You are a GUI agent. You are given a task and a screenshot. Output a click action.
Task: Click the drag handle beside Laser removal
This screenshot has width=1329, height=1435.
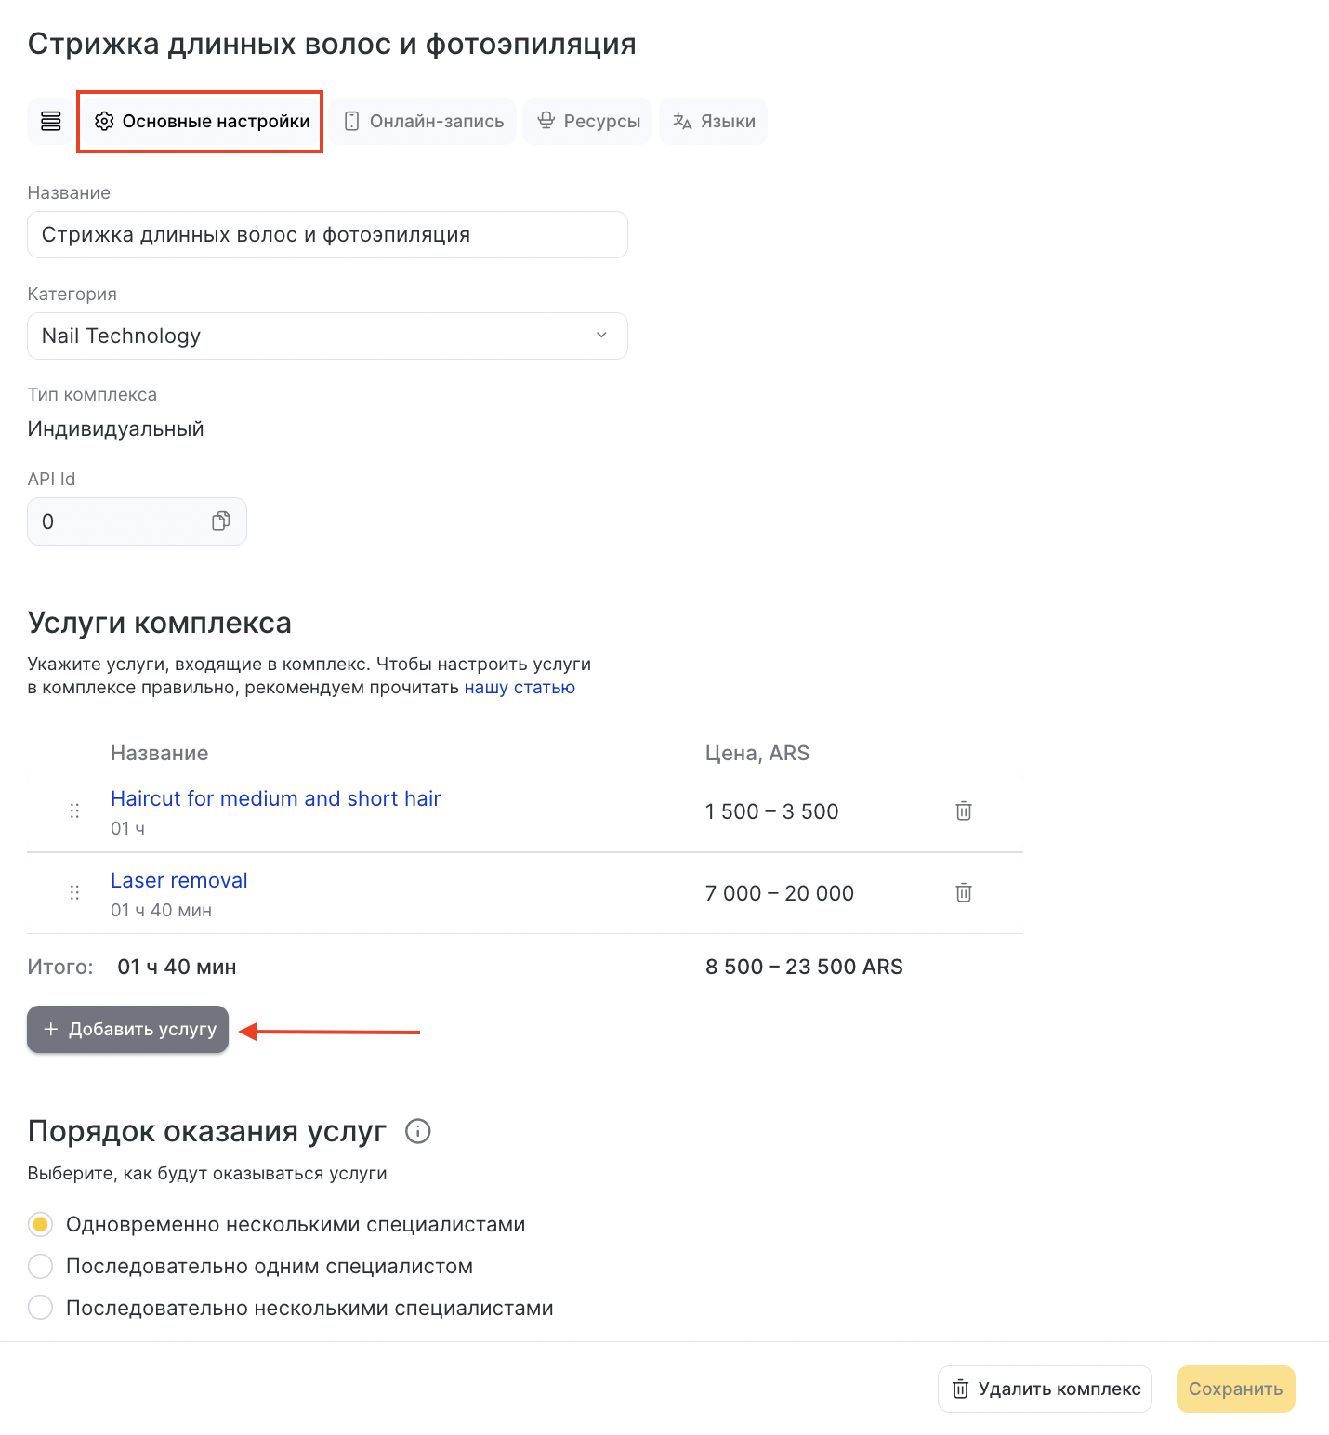pos(74,892)
